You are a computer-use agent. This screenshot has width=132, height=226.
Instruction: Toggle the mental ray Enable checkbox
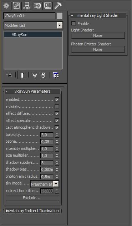click(x=73, y=24)
